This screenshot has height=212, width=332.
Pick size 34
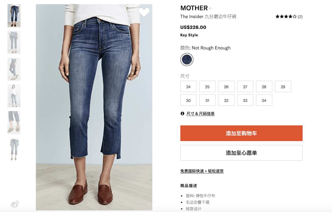264,100
